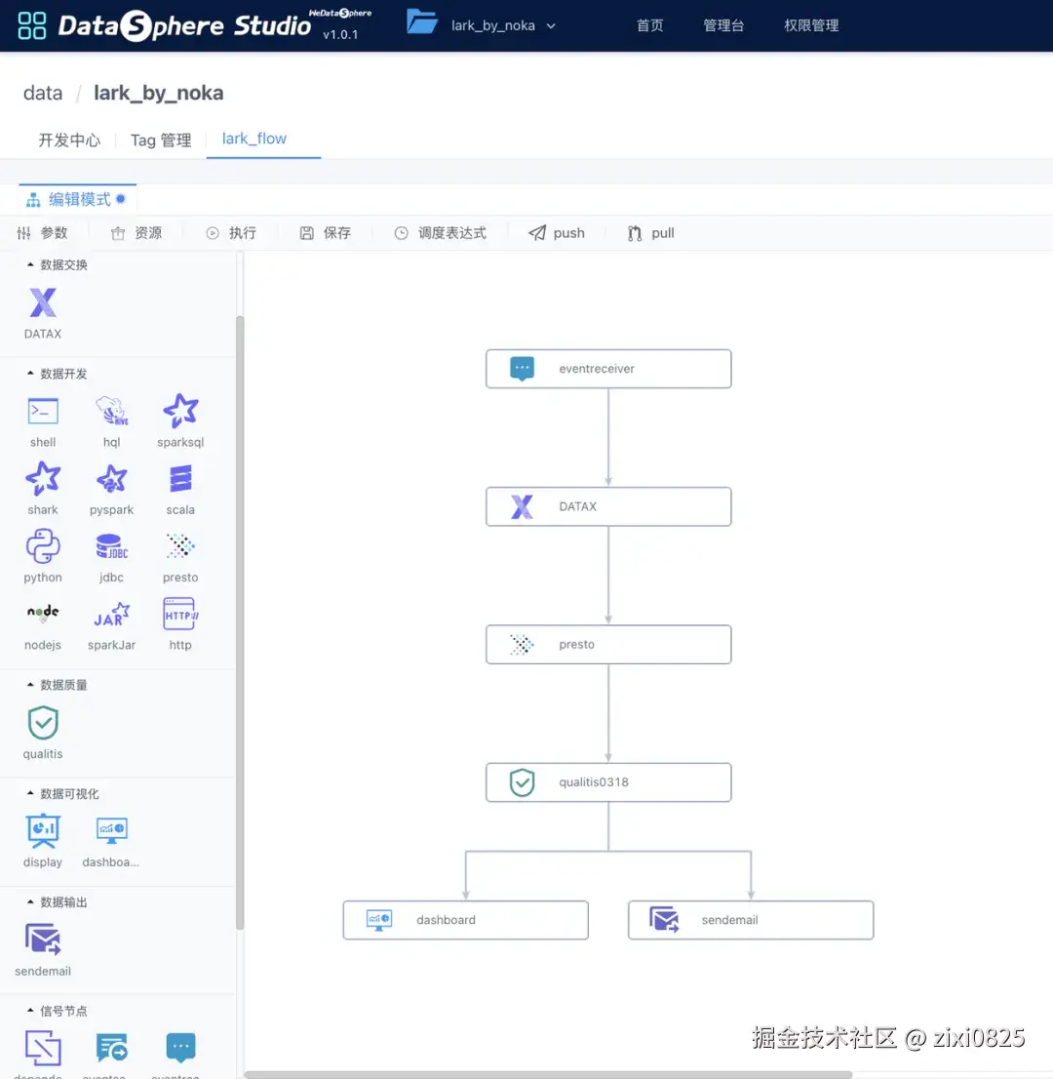Pick the display visualization node icon
Viewport: 1053px width, 1079px height.
42,831
